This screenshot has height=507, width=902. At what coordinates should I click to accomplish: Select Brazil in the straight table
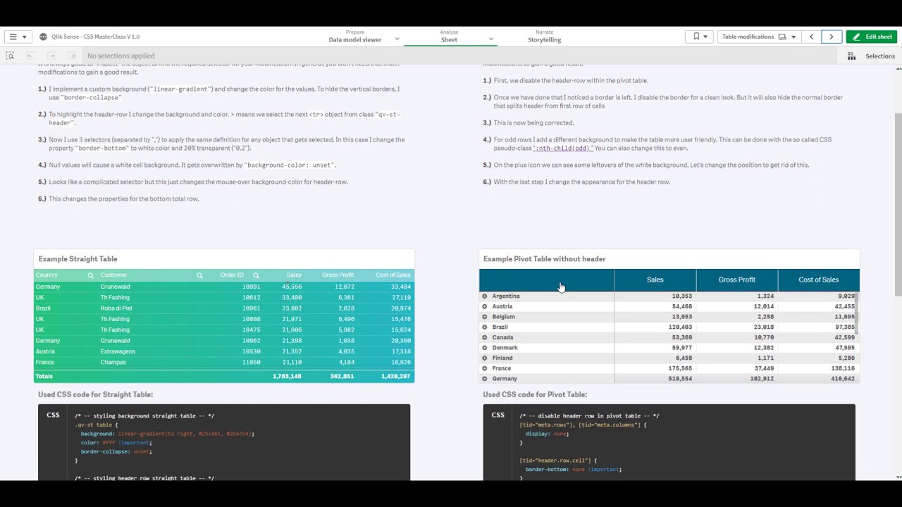(43, 308)
